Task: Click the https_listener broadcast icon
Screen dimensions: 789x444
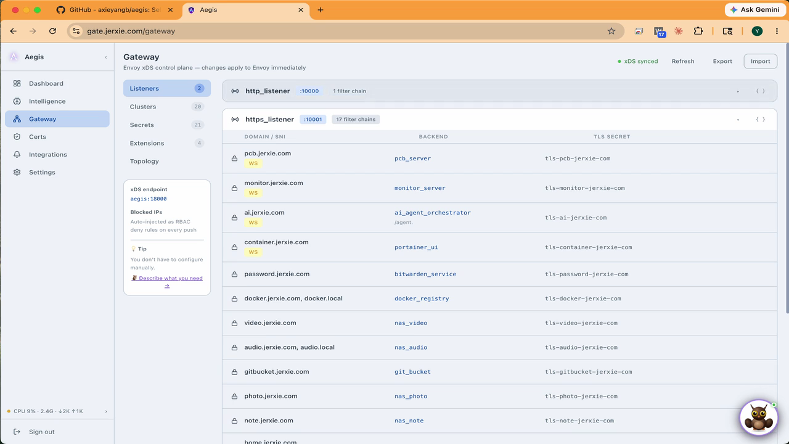Action: point(235,120)
